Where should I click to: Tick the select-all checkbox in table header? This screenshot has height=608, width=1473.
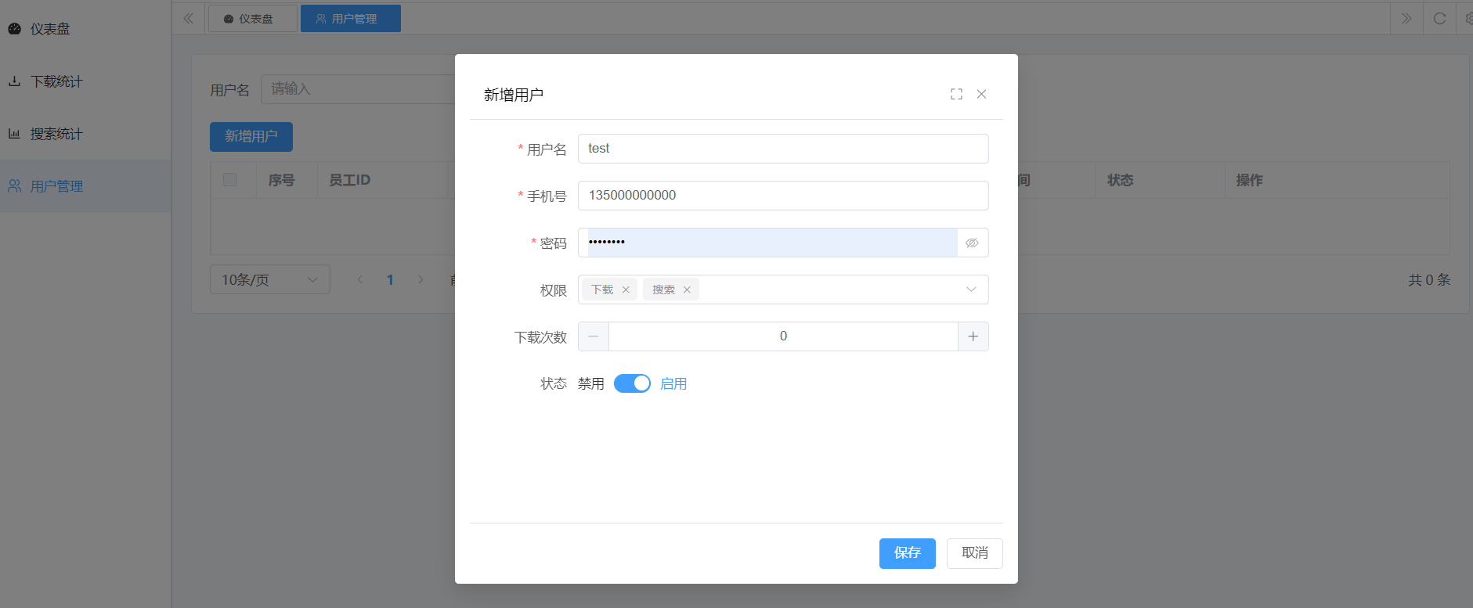coord(229,180)
